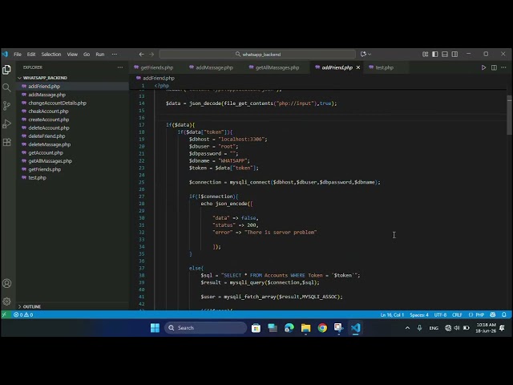Viewport: 513px width, 385px height.
Task: Show hidden system tray icons chevron
Action: pos(407,328)
